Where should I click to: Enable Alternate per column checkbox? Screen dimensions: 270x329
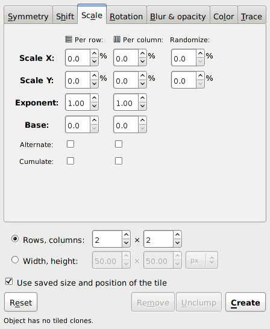point(119,144)
